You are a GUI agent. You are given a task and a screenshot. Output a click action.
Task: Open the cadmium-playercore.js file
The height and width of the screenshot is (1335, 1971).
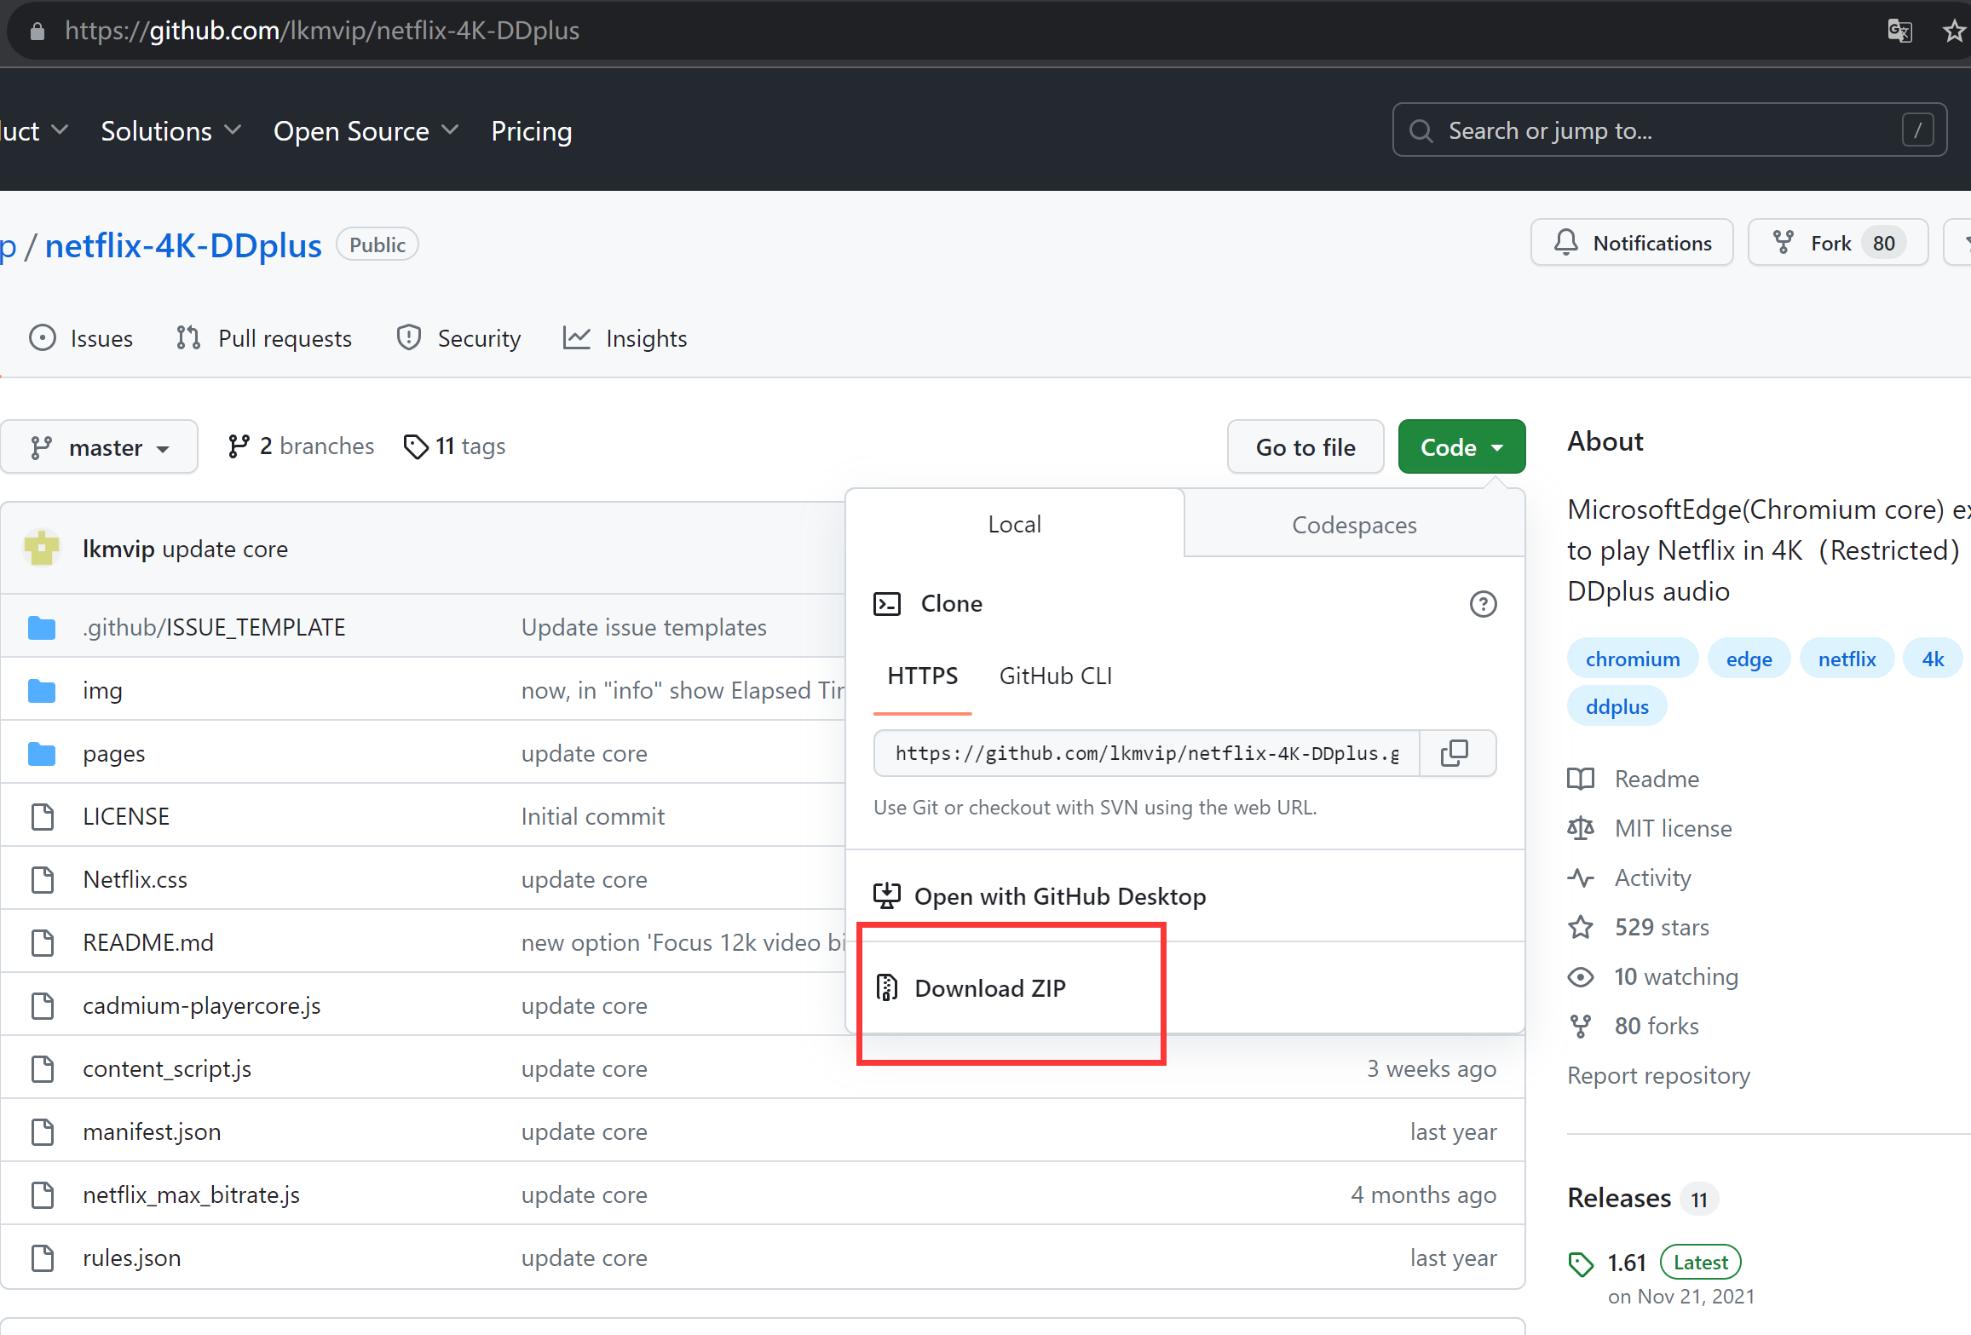202,1005
